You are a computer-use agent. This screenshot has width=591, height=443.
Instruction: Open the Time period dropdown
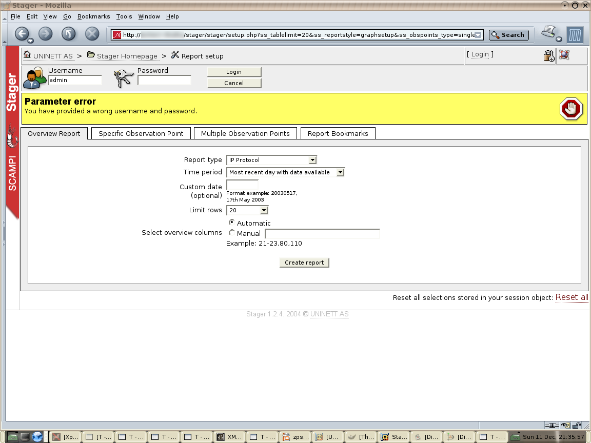285,172
